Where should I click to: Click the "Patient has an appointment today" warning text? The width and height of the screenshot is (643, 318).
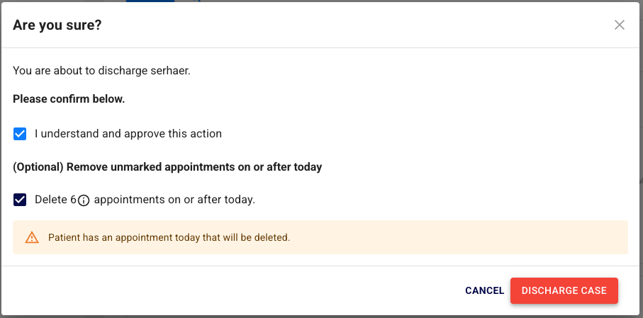[169, 237]
